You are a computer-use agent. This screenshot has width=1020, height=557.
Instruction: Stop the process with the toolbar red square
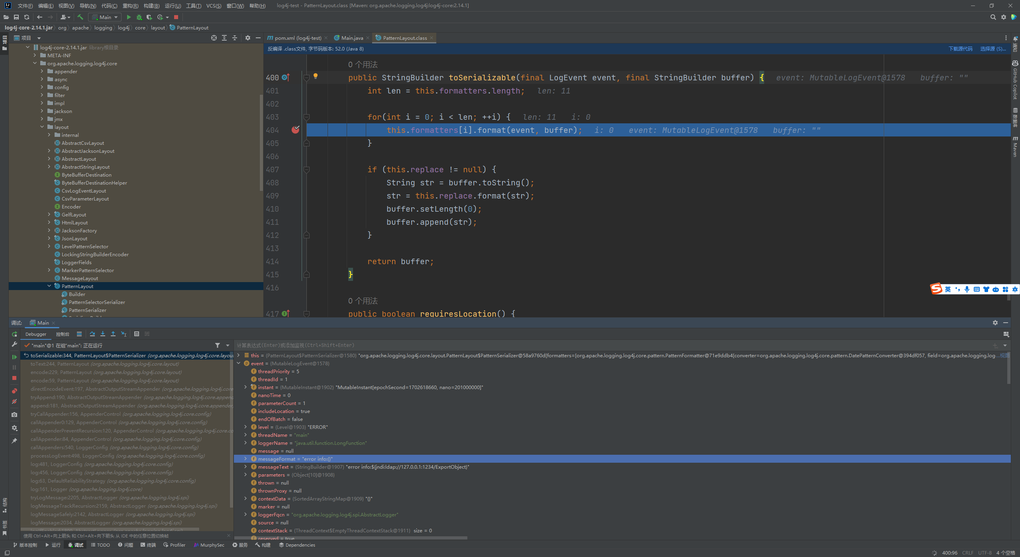176,17
